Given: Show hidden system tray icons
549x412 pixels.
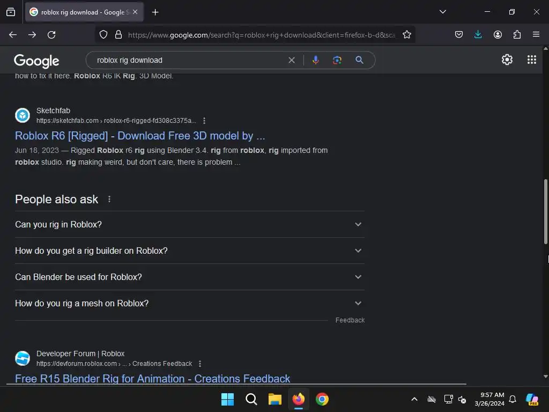Looking at the screenshot, I should (x=414, y=399).
